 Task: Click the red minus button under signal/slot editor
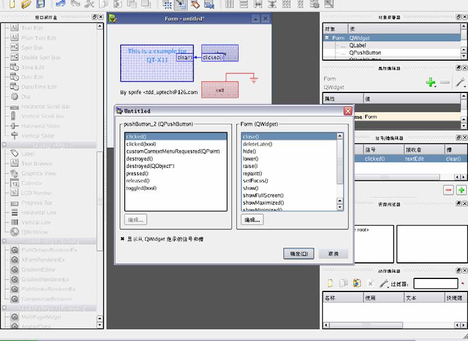pos(449,190)
